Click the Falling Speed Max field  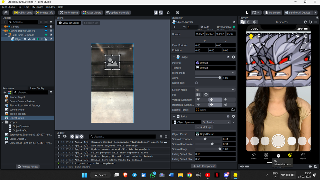pos(215,159)
